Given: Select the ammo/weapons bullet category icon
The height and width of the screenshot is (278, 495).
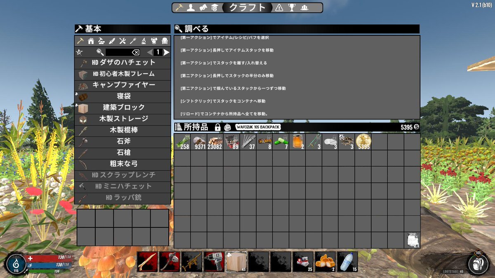Looking at the screenshot, I should pos(112,41).
